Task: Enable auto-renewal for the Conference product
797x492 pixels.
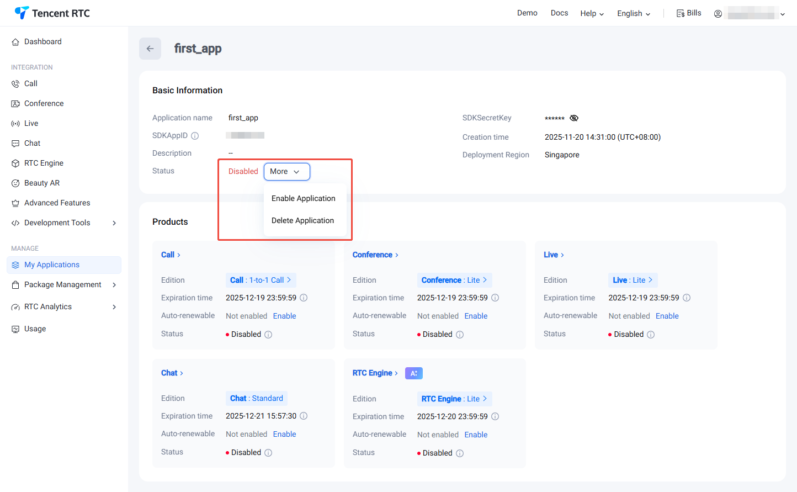Action: [x=476, y=316]
